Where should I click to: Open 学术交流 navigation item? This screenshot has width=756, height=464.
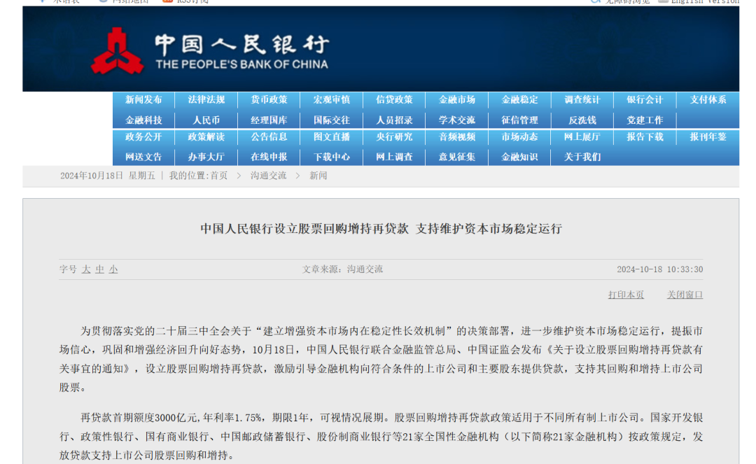(457, 120)
